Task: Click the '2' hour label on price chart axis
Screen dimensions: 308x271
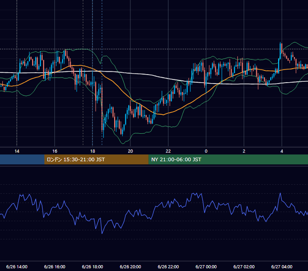Action: pyautogui.click(x=244, y=151)
